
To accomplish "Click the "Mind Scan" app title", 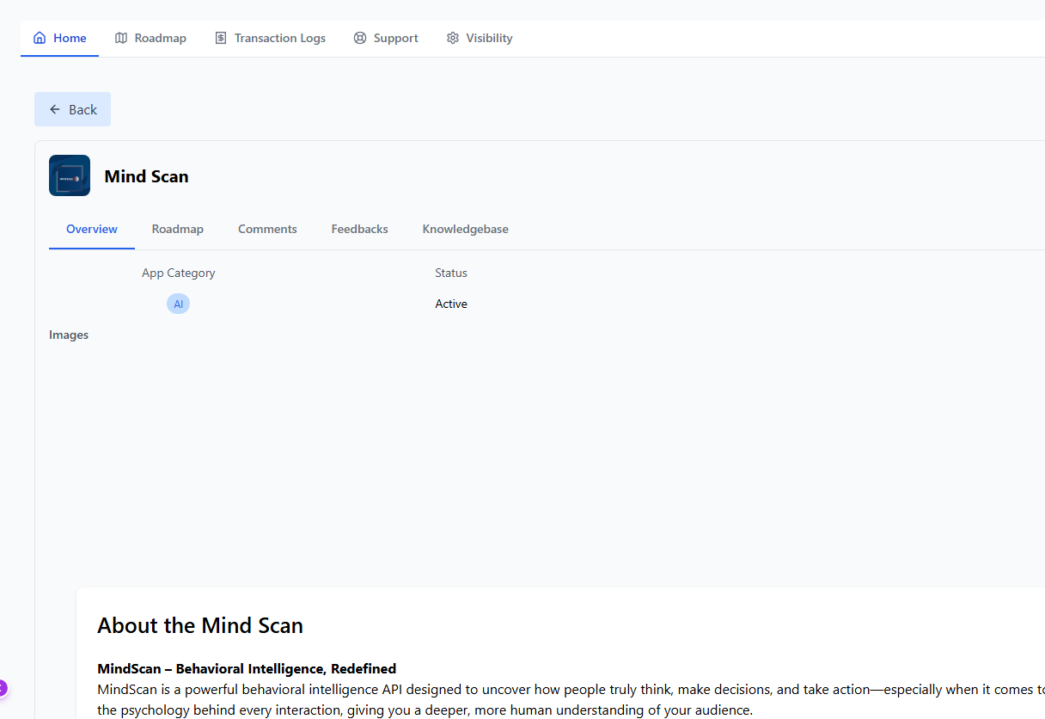I will click(146, 176).
